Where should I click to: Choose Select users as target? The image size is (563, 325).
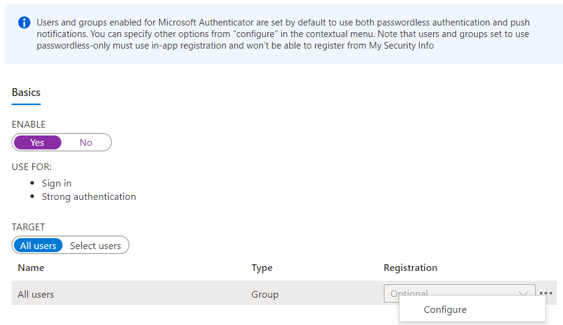95,245
